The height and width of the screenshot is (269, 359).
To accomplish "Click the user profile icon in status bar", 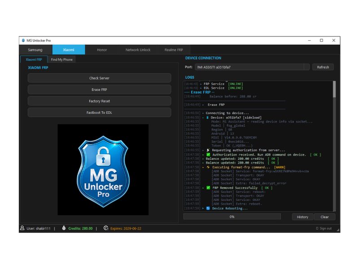I will pyautogui.click(x=22, y=228).
